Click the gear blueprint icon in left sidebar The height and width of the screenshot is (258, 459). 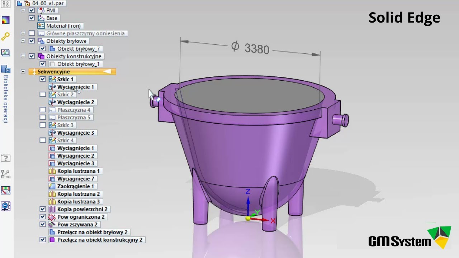[6, 206]
